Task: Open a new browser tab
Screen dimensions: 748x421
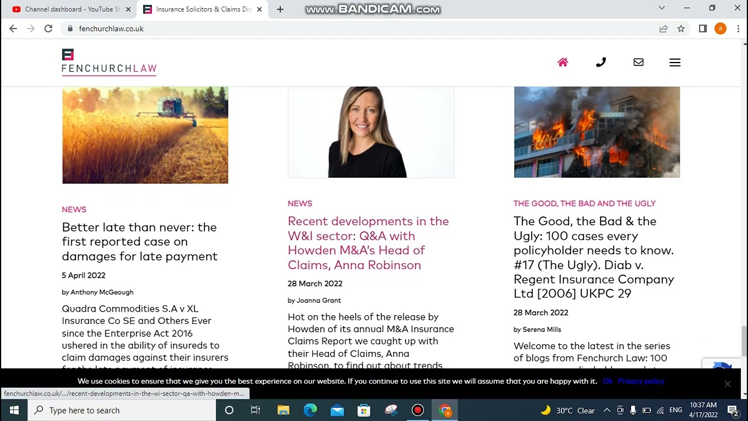Action: pyautogui.click(x=280, y=9)
